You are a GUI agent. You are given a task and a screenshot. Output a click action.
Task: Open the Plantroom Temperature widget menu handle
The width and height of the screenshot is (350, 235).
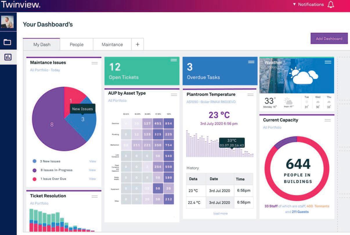tap(250, 95)
